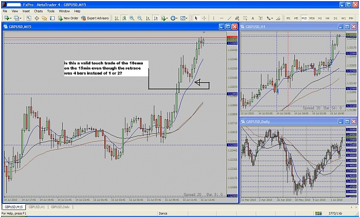Expand the Periods dropdown arrow
The image size is (360, 217).
177,18
